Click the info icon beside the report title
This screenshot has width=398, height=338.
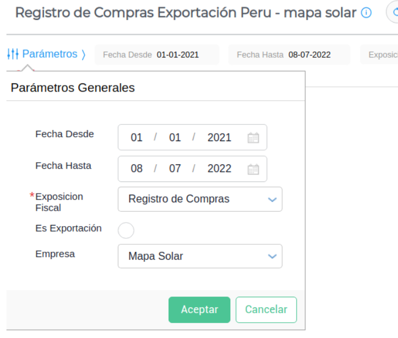(366, 13)
